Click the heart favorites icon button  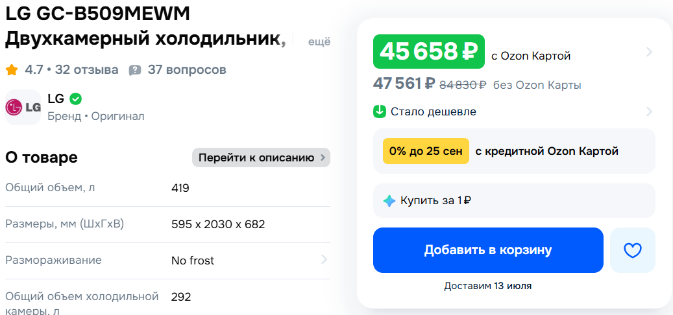pos(632,250)
